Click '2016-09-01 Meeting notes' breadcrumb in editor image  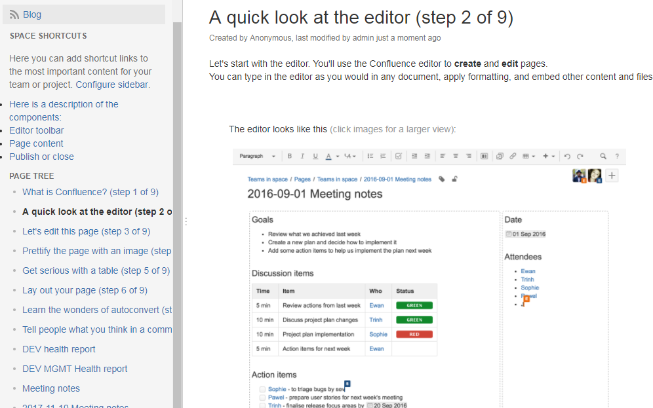tap(397, 179)
